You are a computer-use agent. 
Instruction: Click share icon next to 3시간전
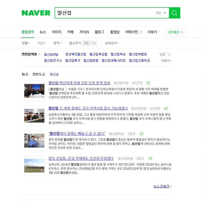click(166, 109)
